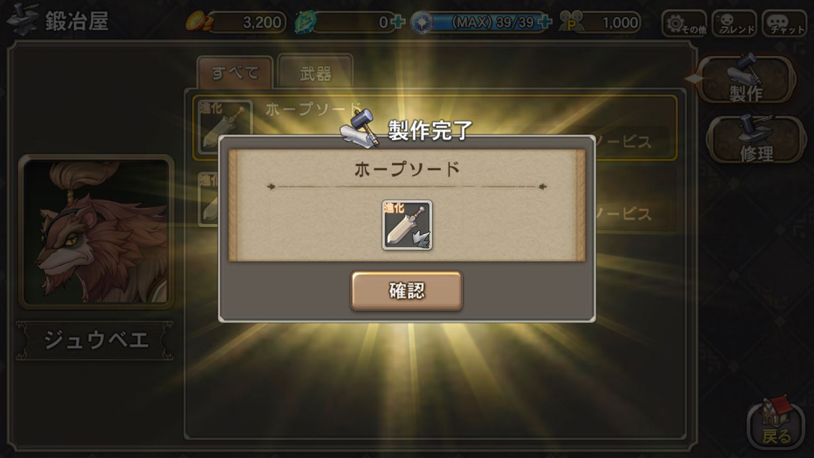The width and height of the screenshot is (814, 458).
Task: Select the ジュウベエ character portrait
Action: pos(96,232)
